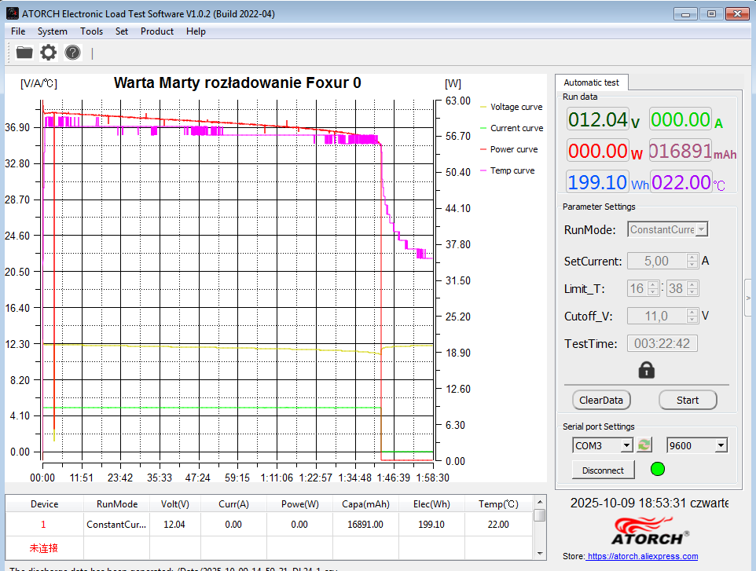Increase Cutoff_V with the up arrow
The width and height of the screenshot is (756, 571).
pyautogui.click(x=692, y=313)
